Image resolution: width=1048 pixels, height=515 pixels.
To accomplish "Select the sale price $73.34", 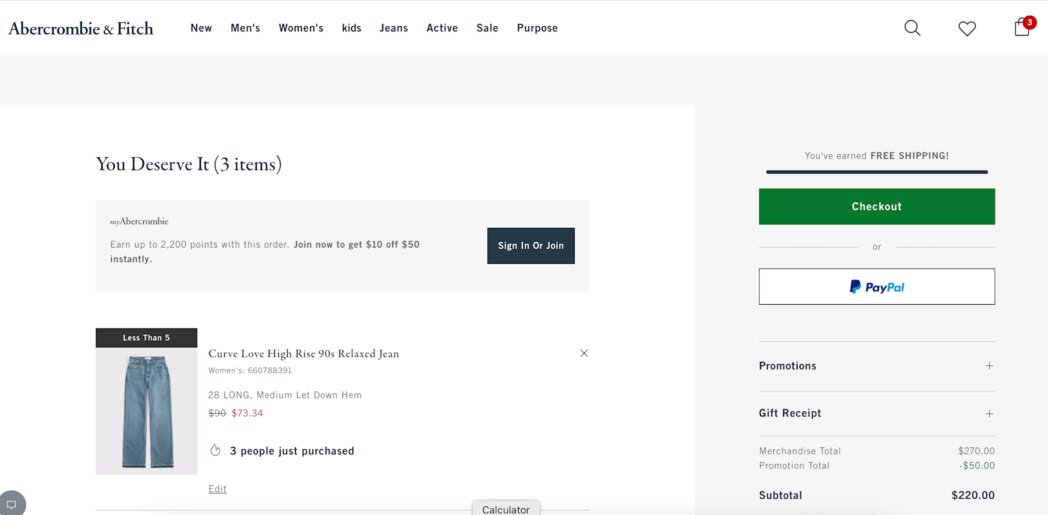I will point(247,413).
